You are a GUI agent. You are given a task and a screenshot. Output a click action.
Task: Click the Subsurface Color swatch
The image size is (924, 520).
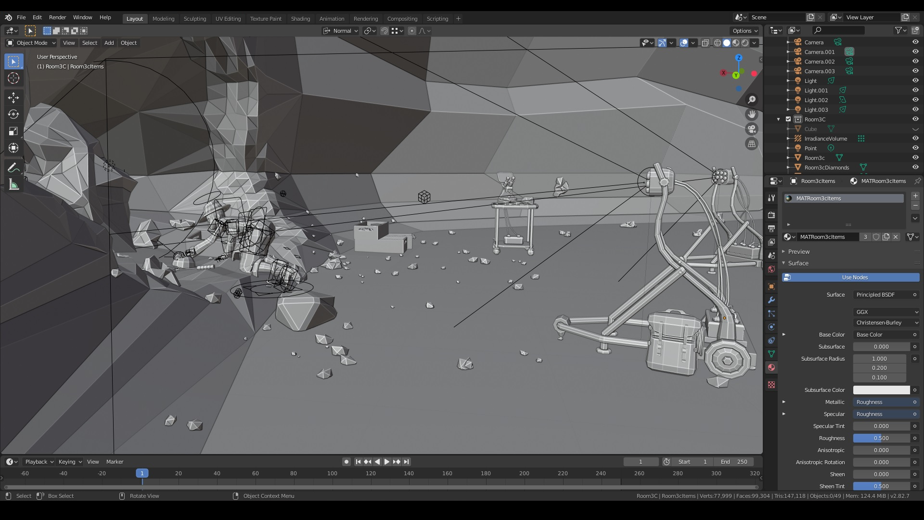click(x=881, y=390)
